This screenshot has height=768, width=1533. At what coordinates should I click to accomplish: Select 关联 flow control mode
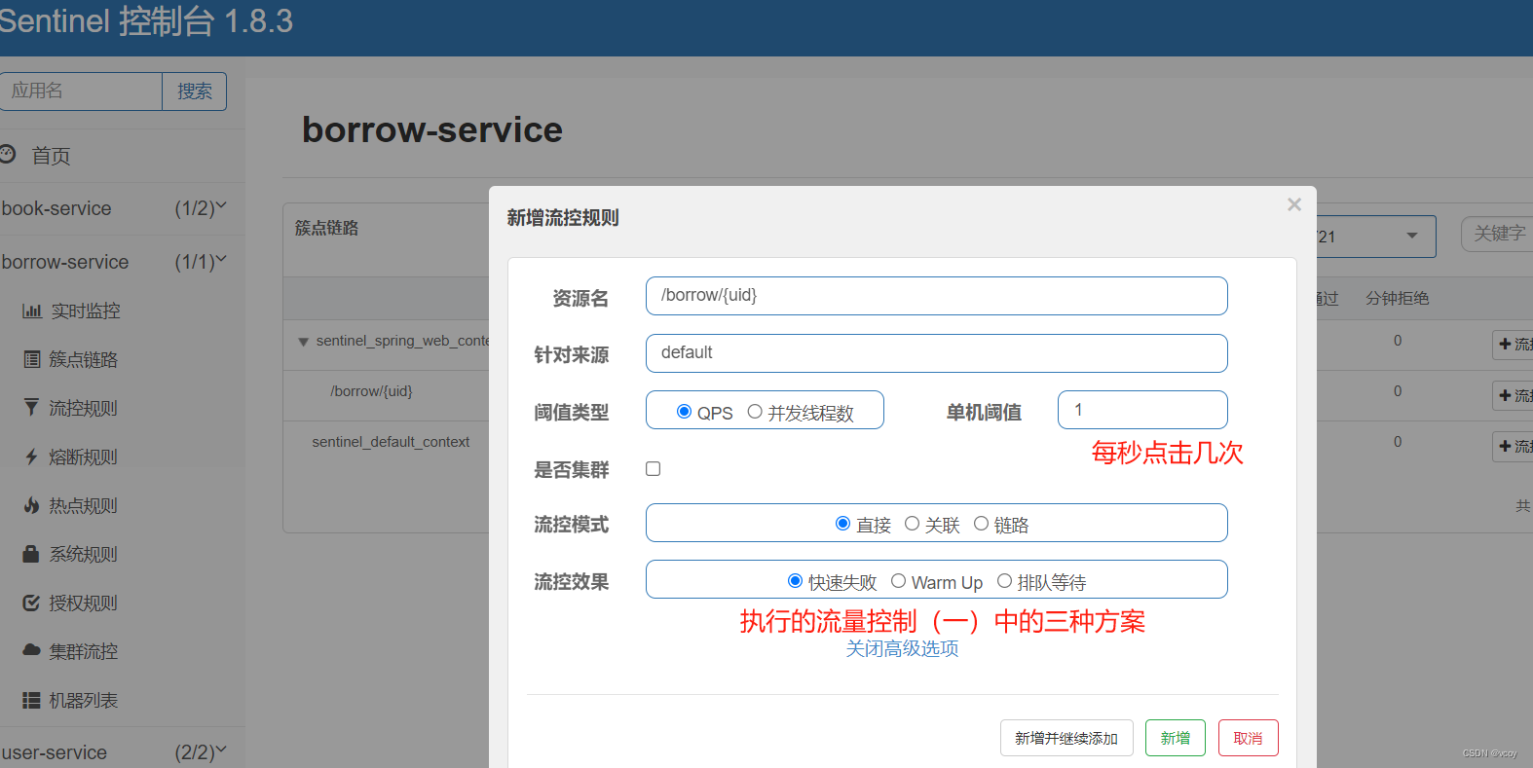pos(913,524)
